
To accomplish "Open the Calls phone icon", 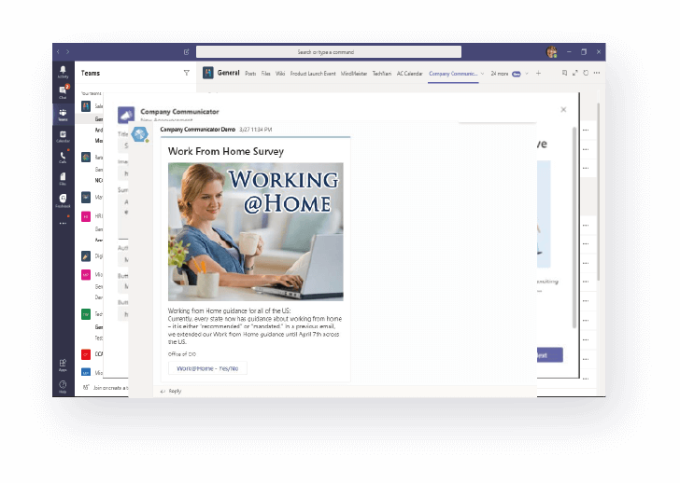I will [63, 157].
